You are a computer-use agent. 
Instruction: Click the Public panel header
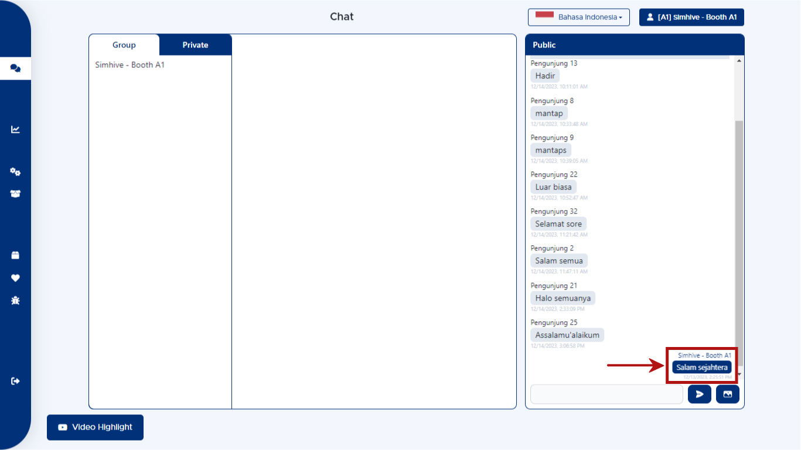[x=635, y=45]
